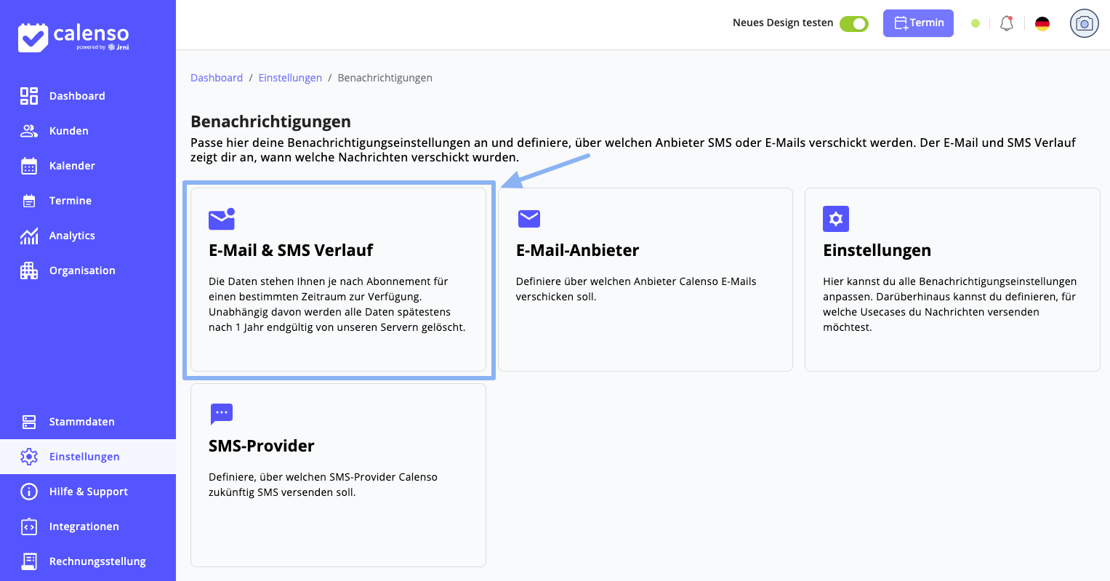1110x581 pixels.
Task: Click the green status dot in header
Action: click(x=976, y=23)
